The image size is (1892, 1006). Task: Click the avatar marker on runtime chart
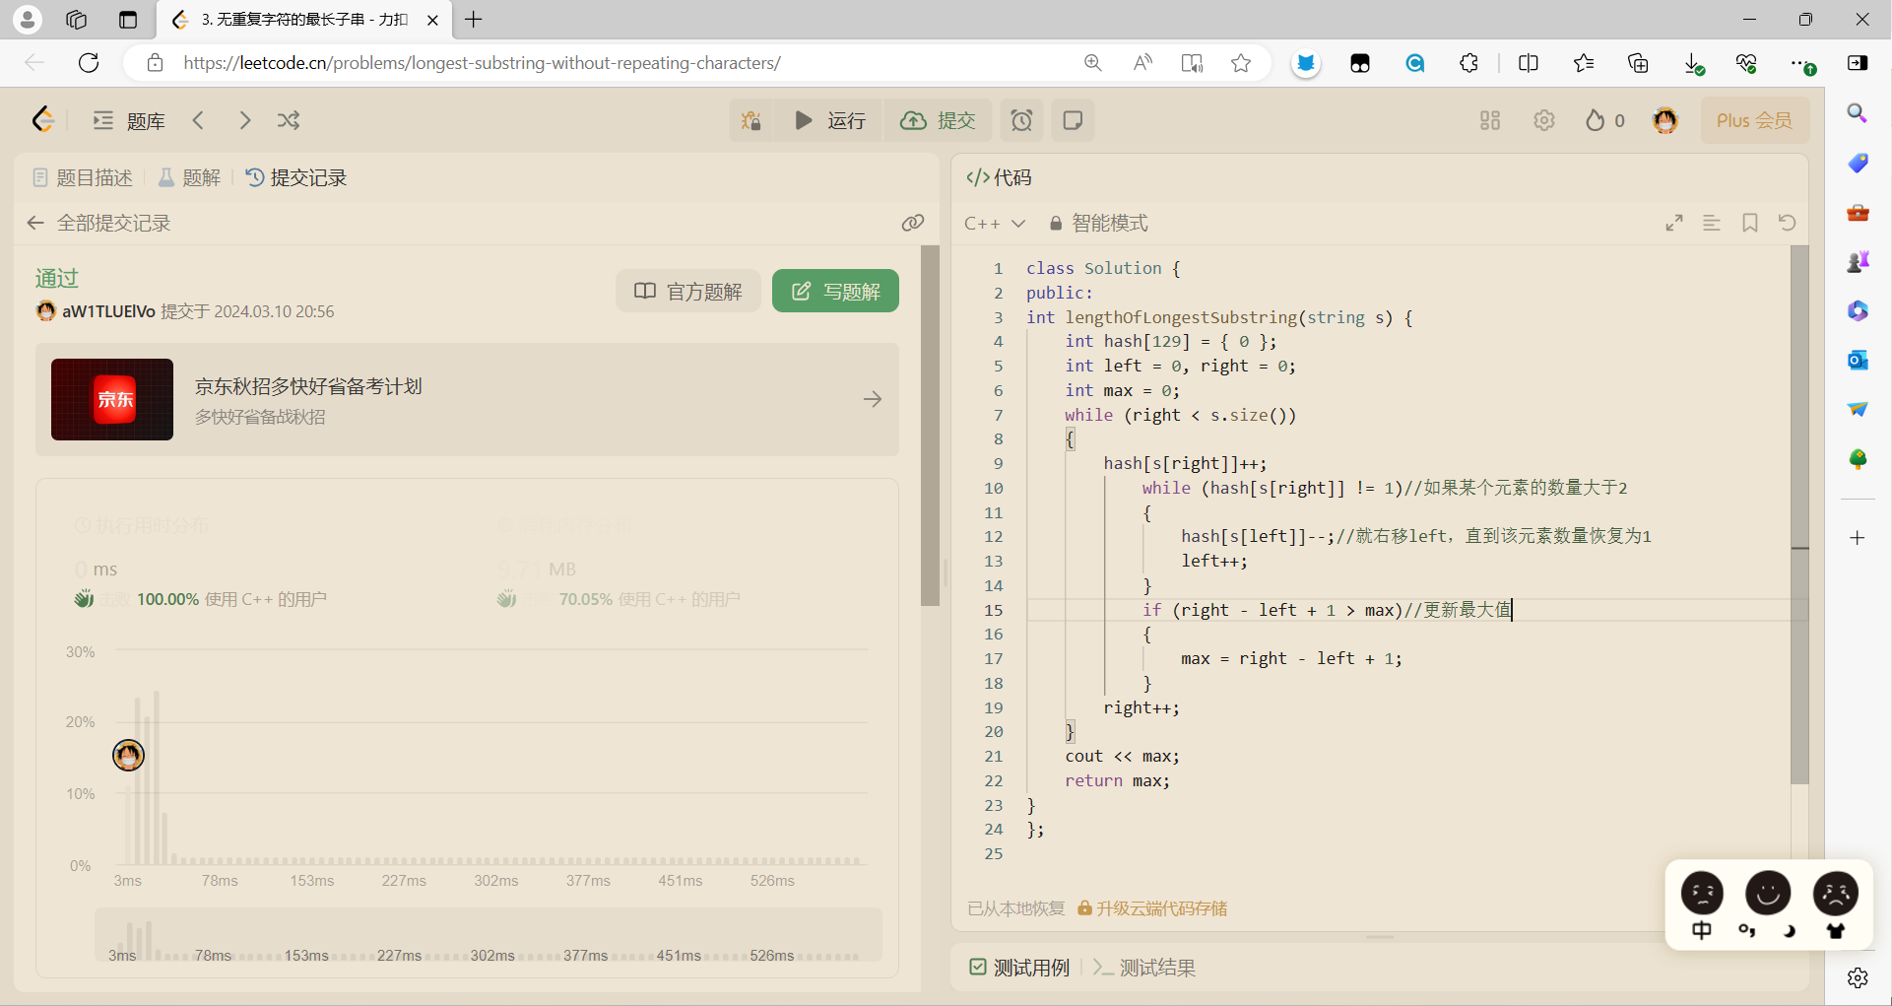click(x=128, y=755)
